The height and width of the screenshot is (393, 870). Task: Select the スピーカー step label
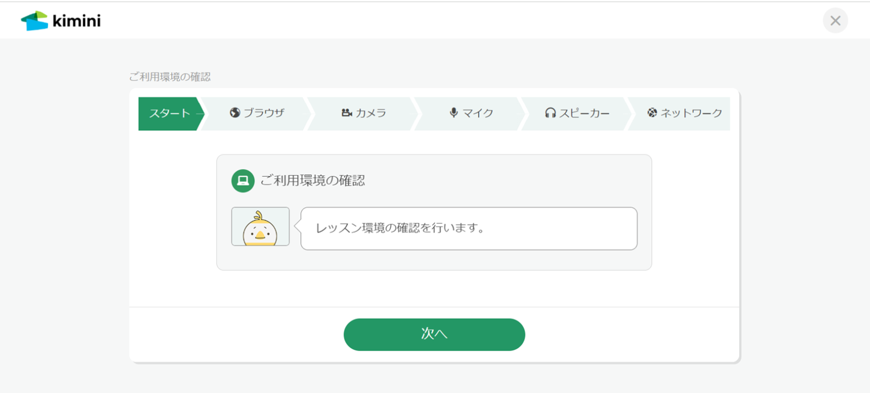(585, 113)
